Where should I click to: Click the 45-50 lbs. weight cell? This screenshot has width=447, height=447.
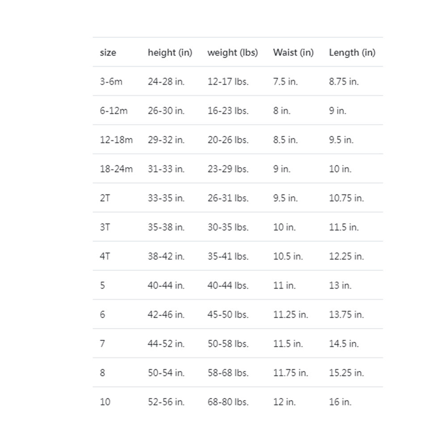click(228, 314)
